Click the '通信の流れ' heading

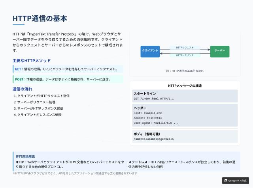(22, 89)
